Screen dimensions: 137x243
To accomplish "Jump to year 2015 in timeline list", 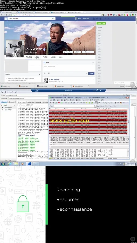I will click(99, 30).
